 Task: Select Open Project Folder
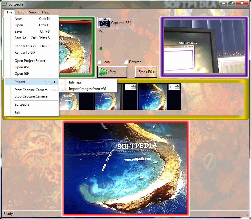[32, 61]
